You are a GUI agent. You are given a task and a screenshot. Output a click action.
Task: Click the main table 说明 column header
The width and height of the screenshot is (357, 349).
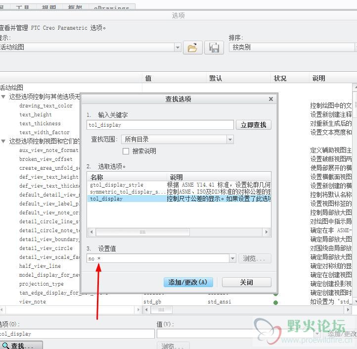[x=332, y=78]
